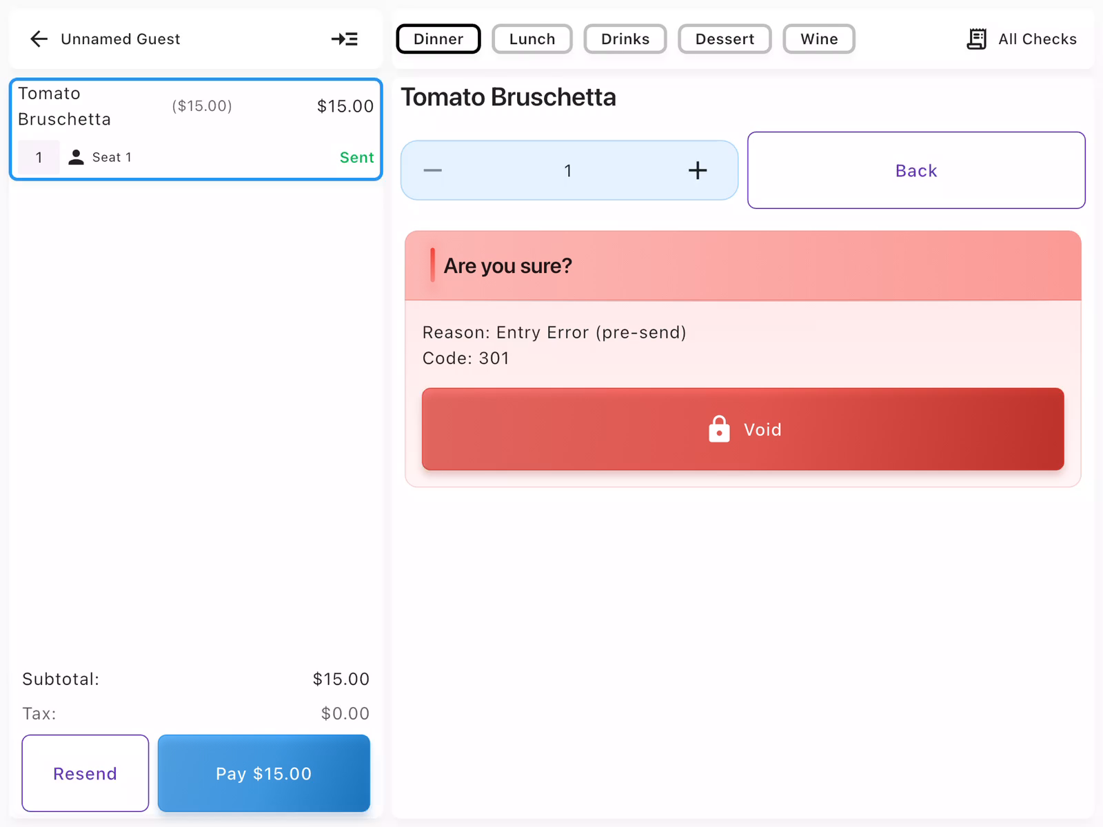
Task: Click the All Checks receipt icon
Action: point(976,39)
